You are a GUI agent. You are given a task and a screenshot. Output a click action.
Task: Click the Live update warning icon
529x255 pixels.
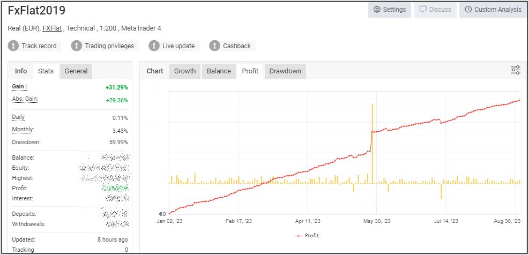pos(154,46)
